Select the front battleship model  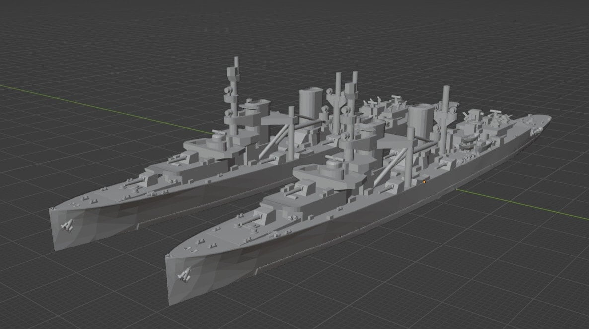[x=348, y=224]
